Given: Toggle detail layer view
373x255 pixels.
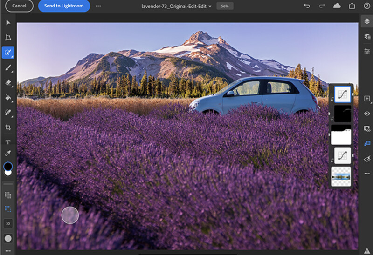Looking at the screenshot, I should [x=367, y=36].
